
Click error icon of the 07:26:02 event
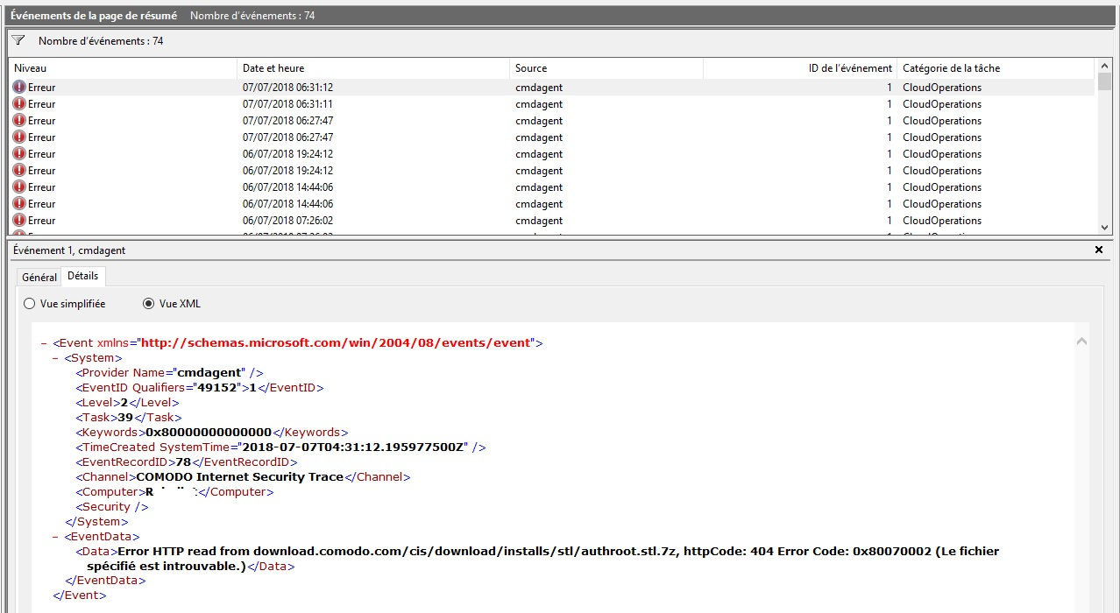click(x=19, y=221)
